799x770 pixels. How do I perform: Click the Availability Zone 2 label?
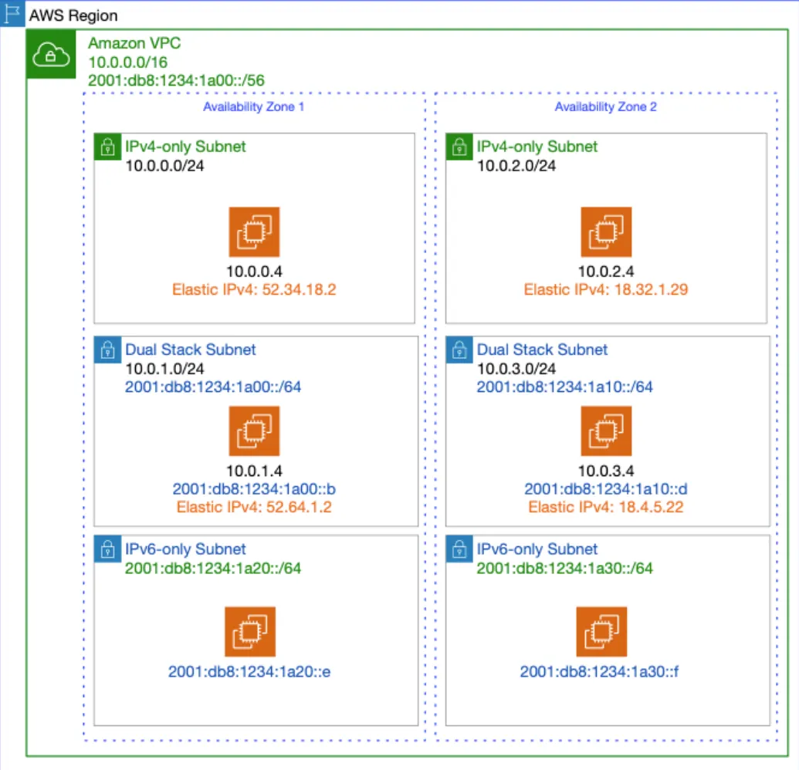606,107
